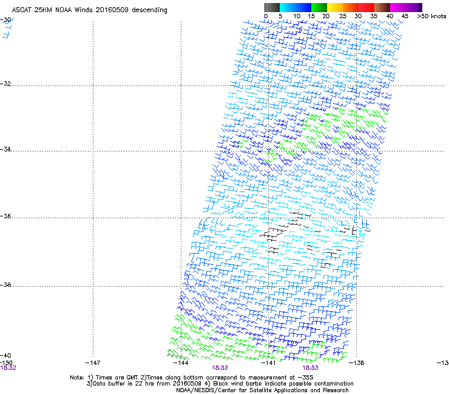The height and width of the screenshot is (394, 449).
Task: Click the 'Times are GMT' note line
Action: pos(192,378)
